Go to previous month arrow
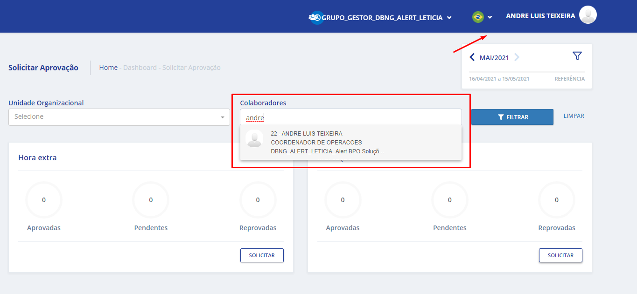The height and width of the screenshot is (294, 637). pyautogui.click(x=472, y=57)
